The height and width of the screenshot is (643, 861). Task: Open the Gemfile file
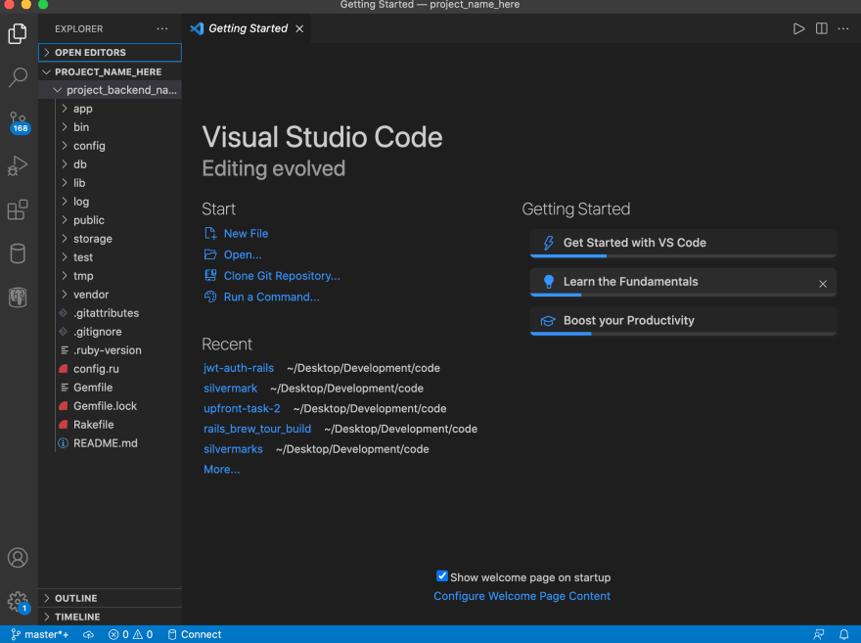tap(110, 388)
